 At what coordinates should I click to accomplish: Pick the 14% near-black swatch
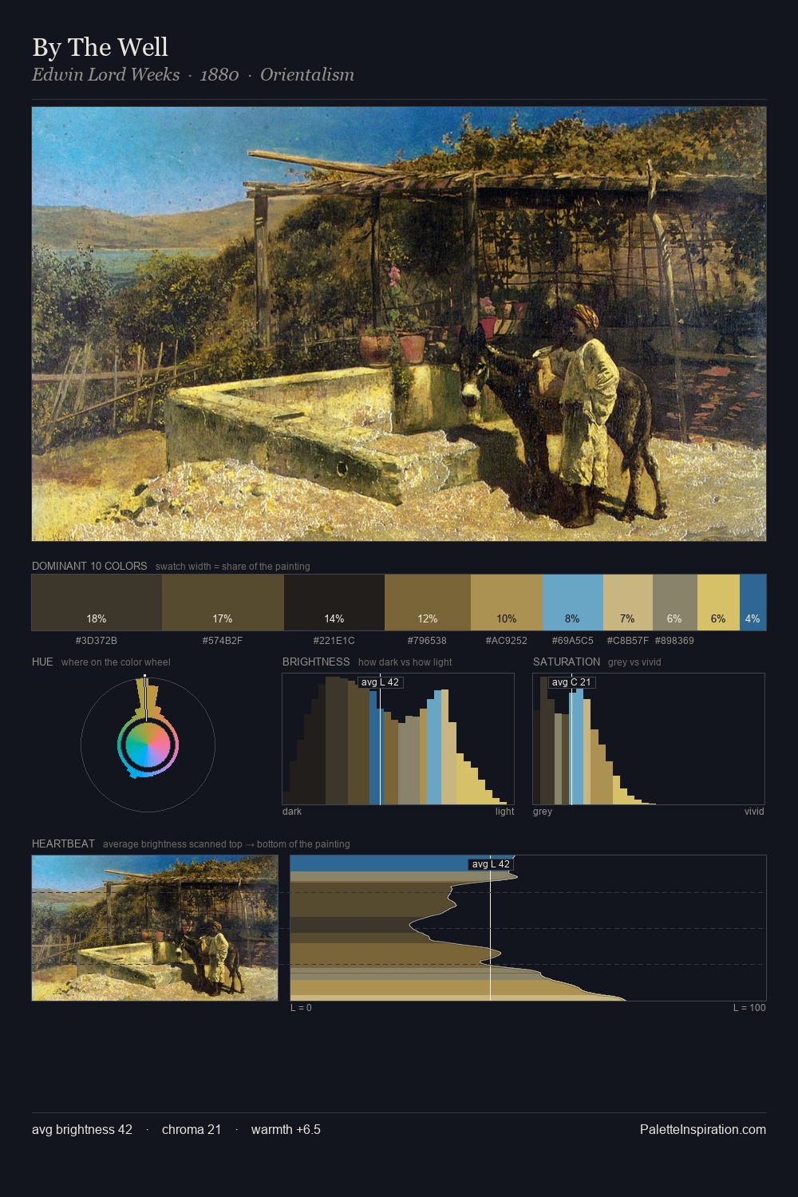pos(334,602)
